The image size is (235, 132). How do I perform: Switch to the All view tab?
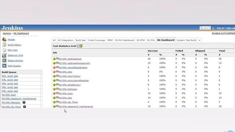54,40
